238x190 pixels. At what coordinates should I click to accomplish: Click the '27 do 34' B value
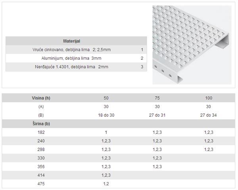[208, 115]
